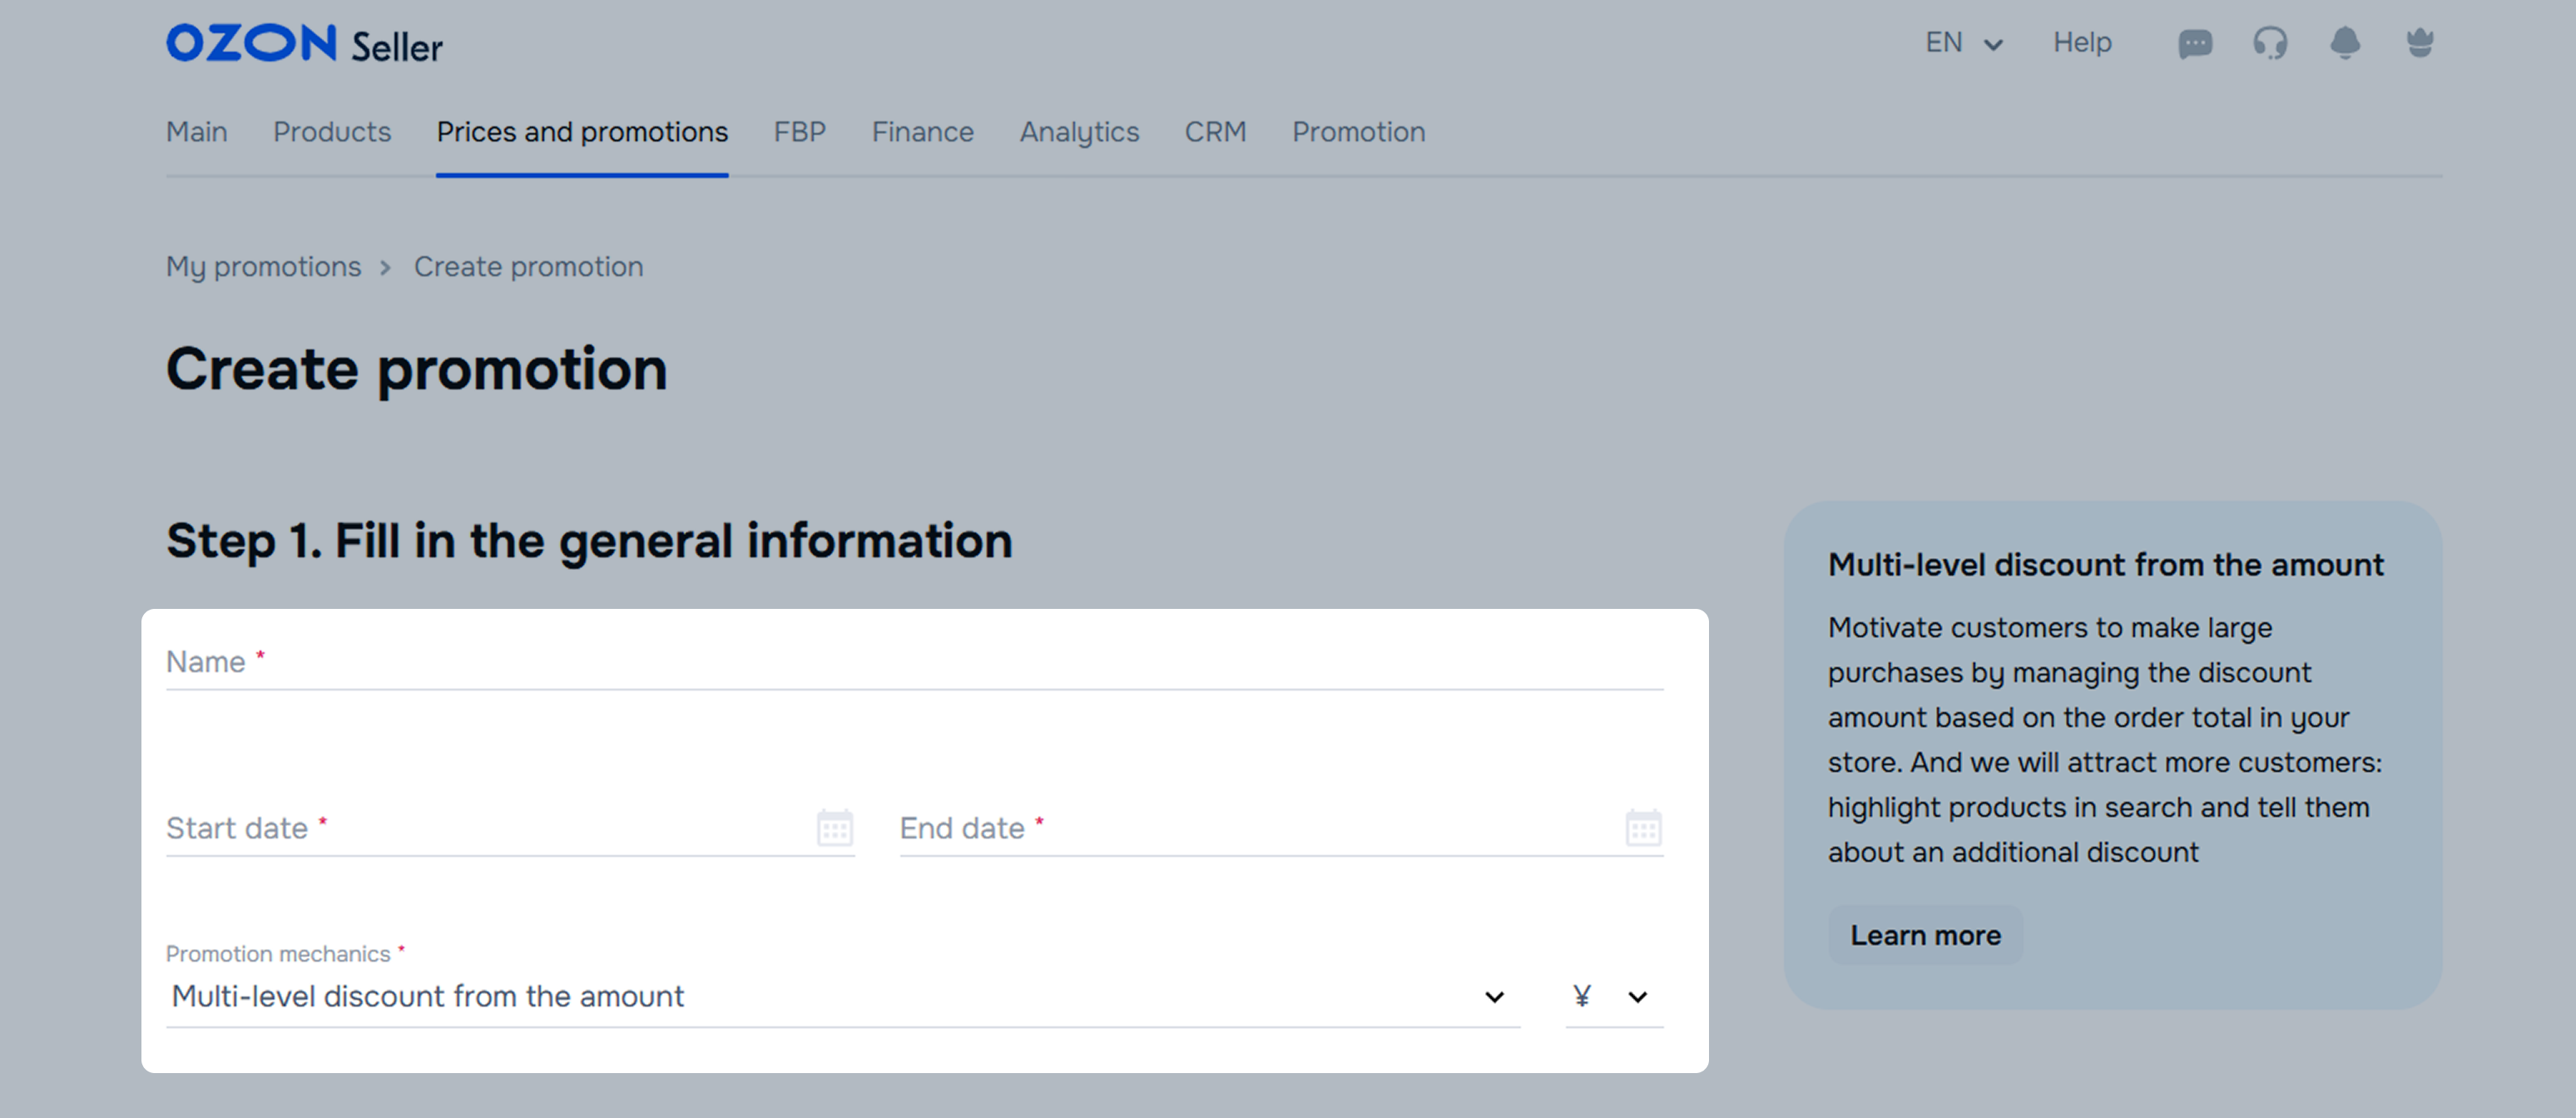Go back to My promotions link
The image size is (2576, 1118).
pos(263,267)
